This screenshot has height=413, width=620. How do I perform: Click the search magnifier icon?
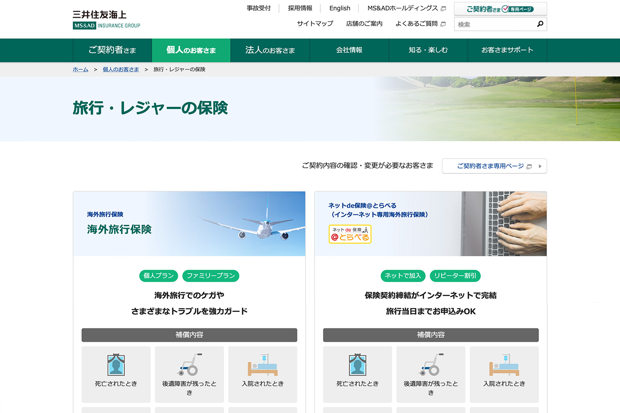pos(540,24)
